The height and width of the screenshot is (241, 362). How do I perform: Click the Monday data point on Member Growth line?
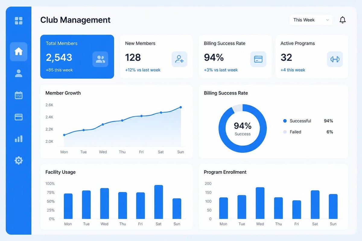coord(64,135)
